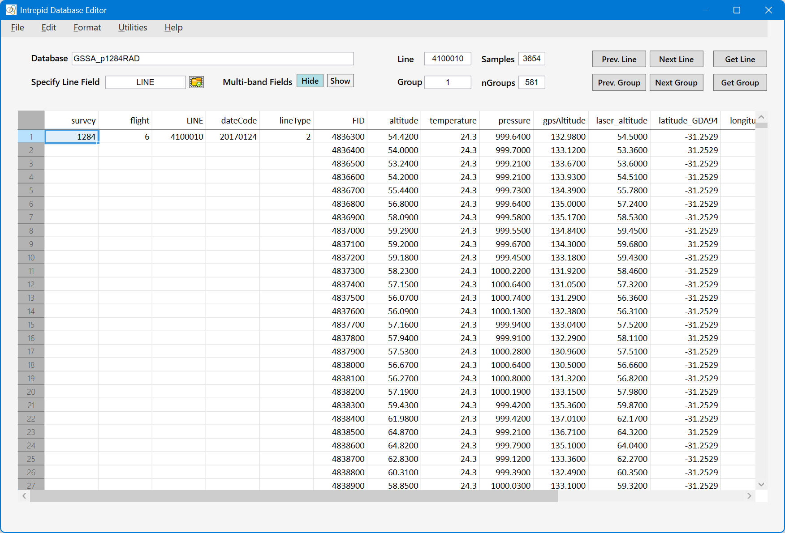This screenshot has width=785, height=533.
Task: Open the Utilities menu
Action: coord(133,28)
